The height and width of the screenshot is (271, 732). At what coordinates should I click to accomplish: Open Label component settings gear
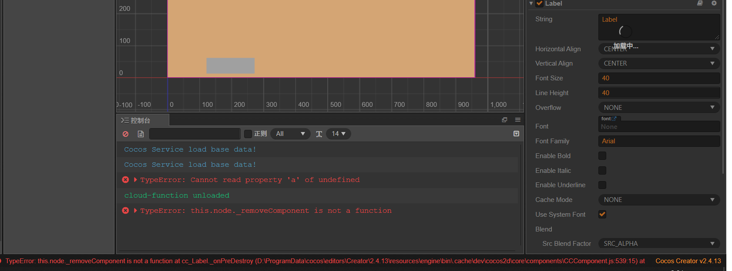click(x=714, y=3)
